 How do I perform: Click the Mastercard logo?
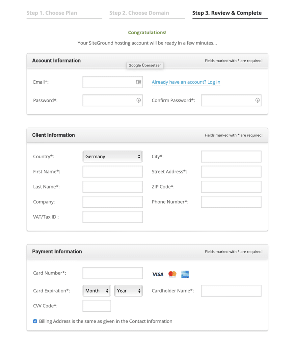click(x=172, y=274)
